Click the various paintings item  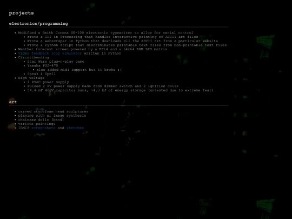37,124
